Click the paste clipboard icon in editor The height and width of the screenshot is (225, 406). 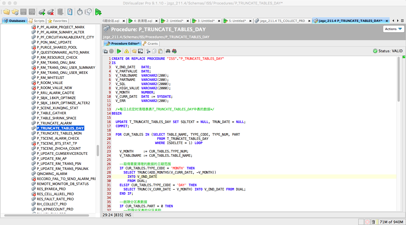pyautogui.click(x=160, y=51)
